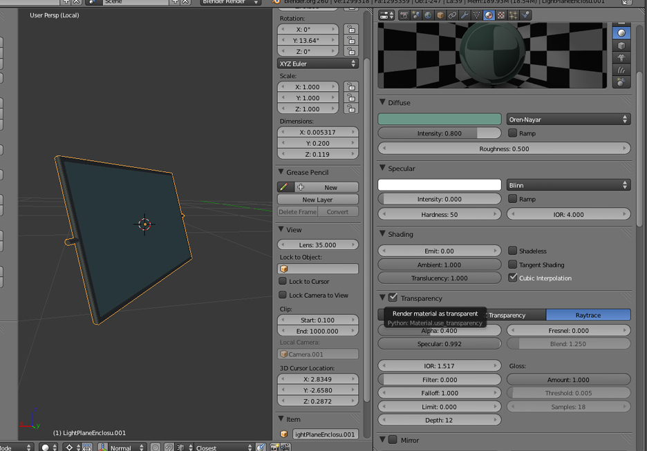Open Object properties cube icon
The width and height of the screenshot is (647, 451).
(x=440, y=15)
